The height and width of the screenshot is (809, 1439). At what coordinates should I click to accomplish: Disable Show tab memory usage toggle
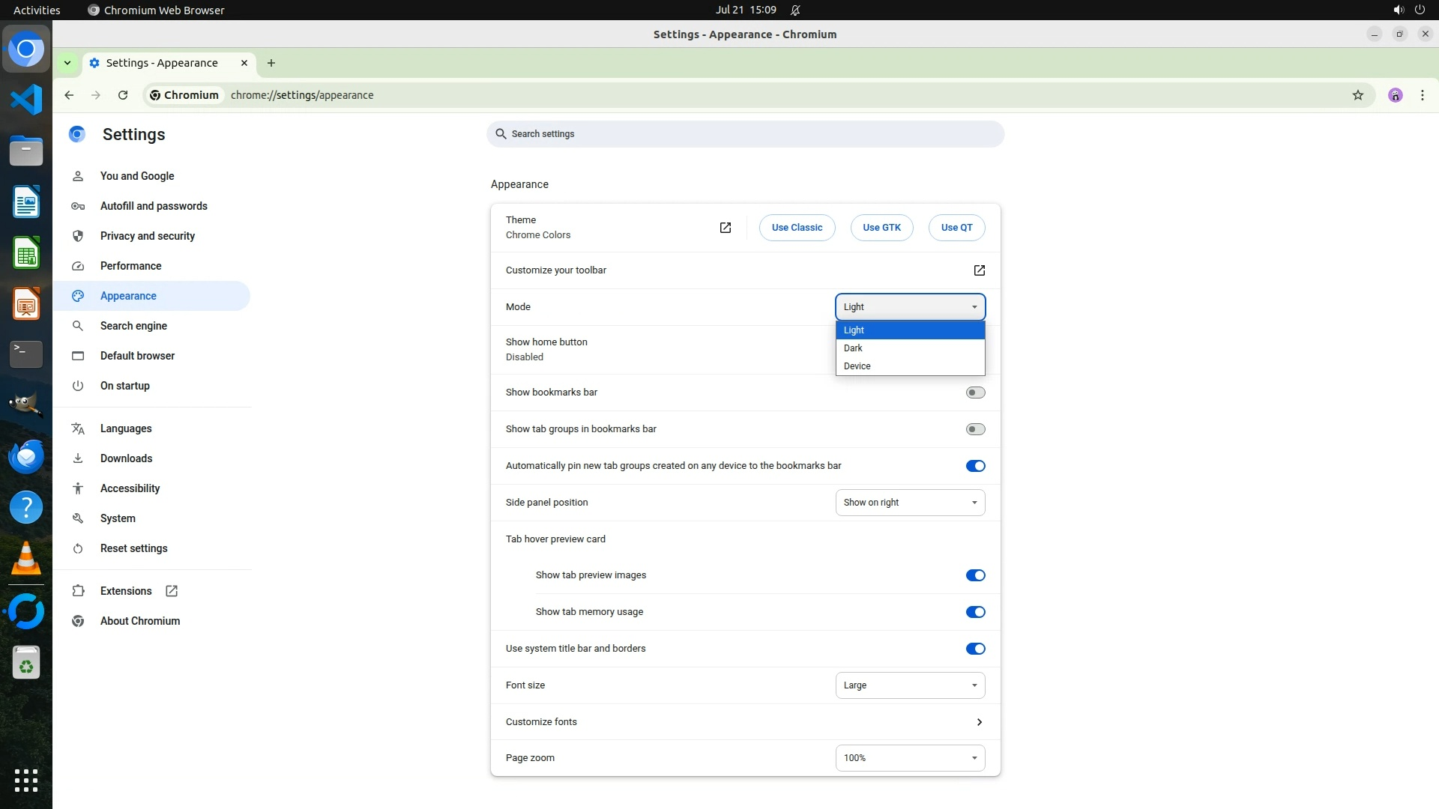tap(975, 612)
